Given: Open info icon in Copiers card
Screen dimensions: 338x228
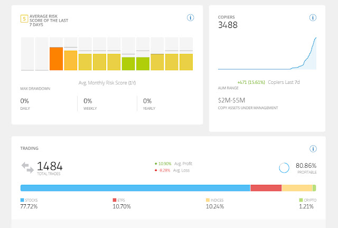Looking at the screenshot, I should [313, 17].
